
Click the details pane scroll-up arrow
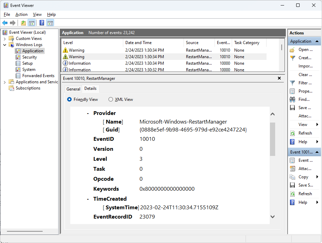pyautogui.click(x=272, y=114)
